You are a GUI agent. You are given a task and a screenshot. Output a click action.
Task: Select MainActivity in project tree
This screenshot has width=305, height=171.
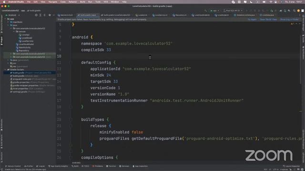coord(23,47)
